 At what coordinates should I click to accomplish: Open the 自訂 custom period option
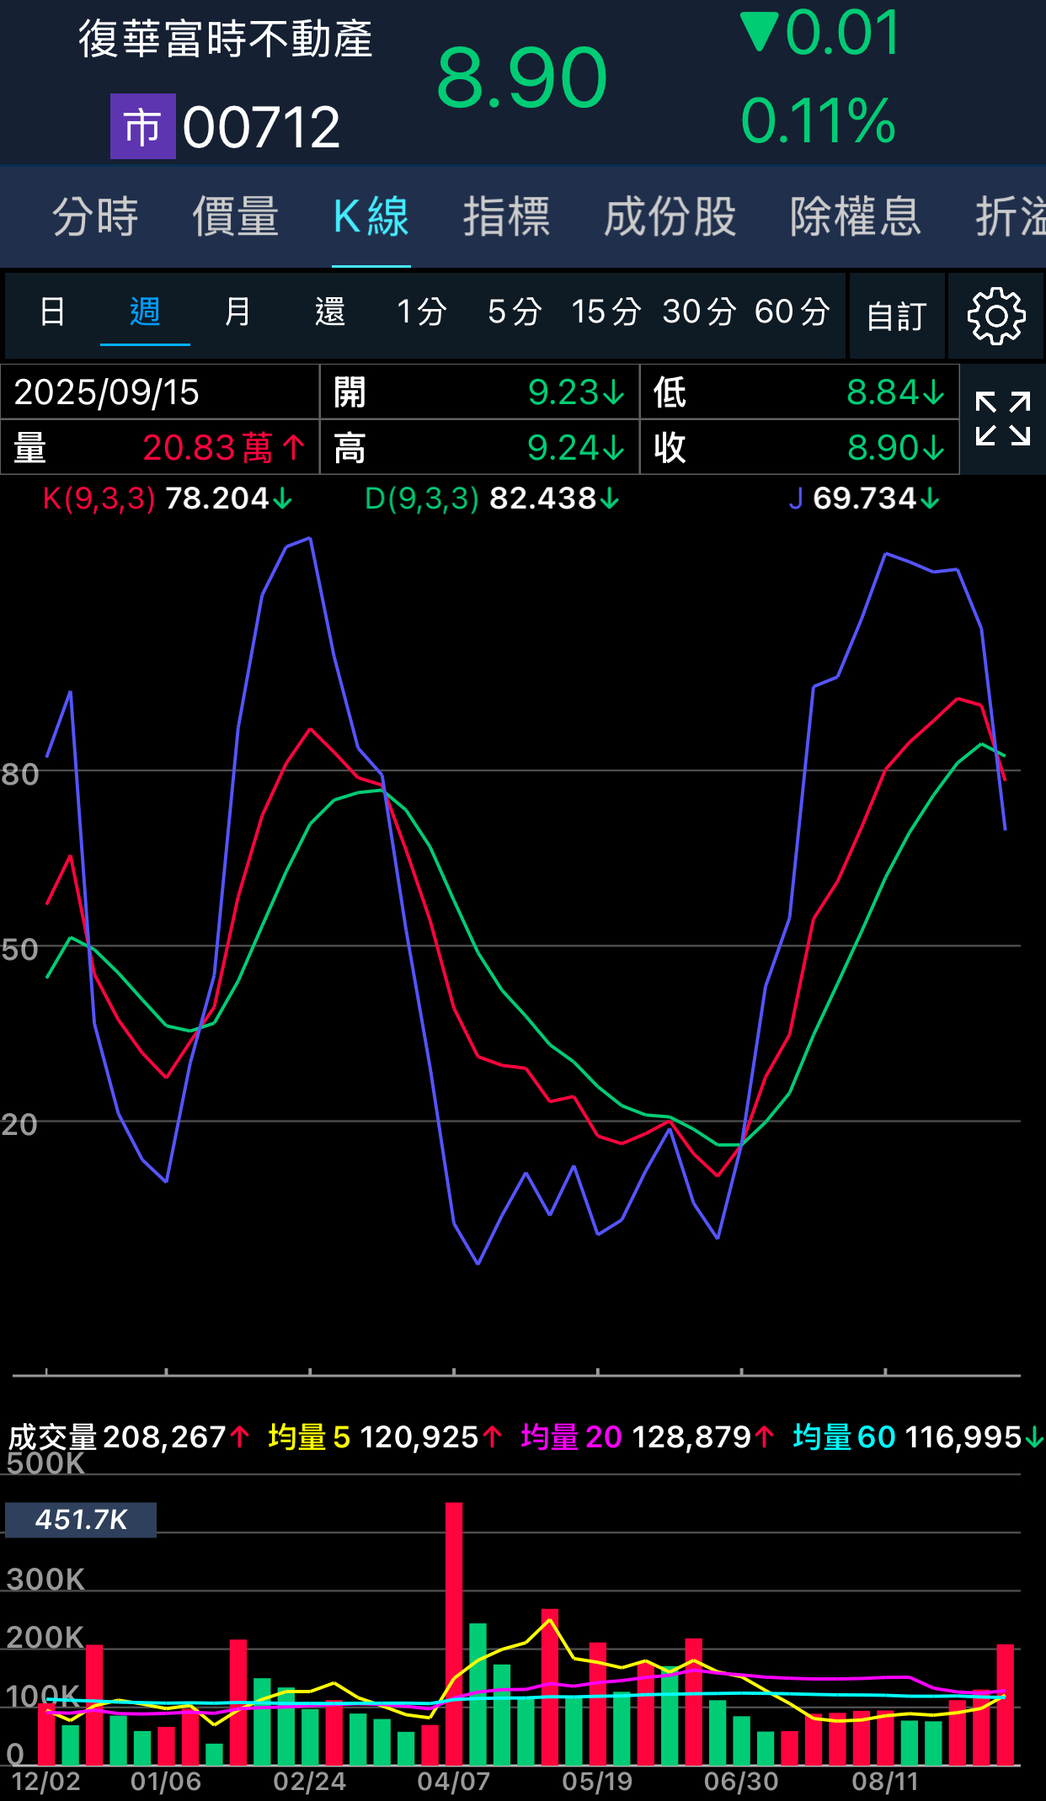click(x=896, y=317)
